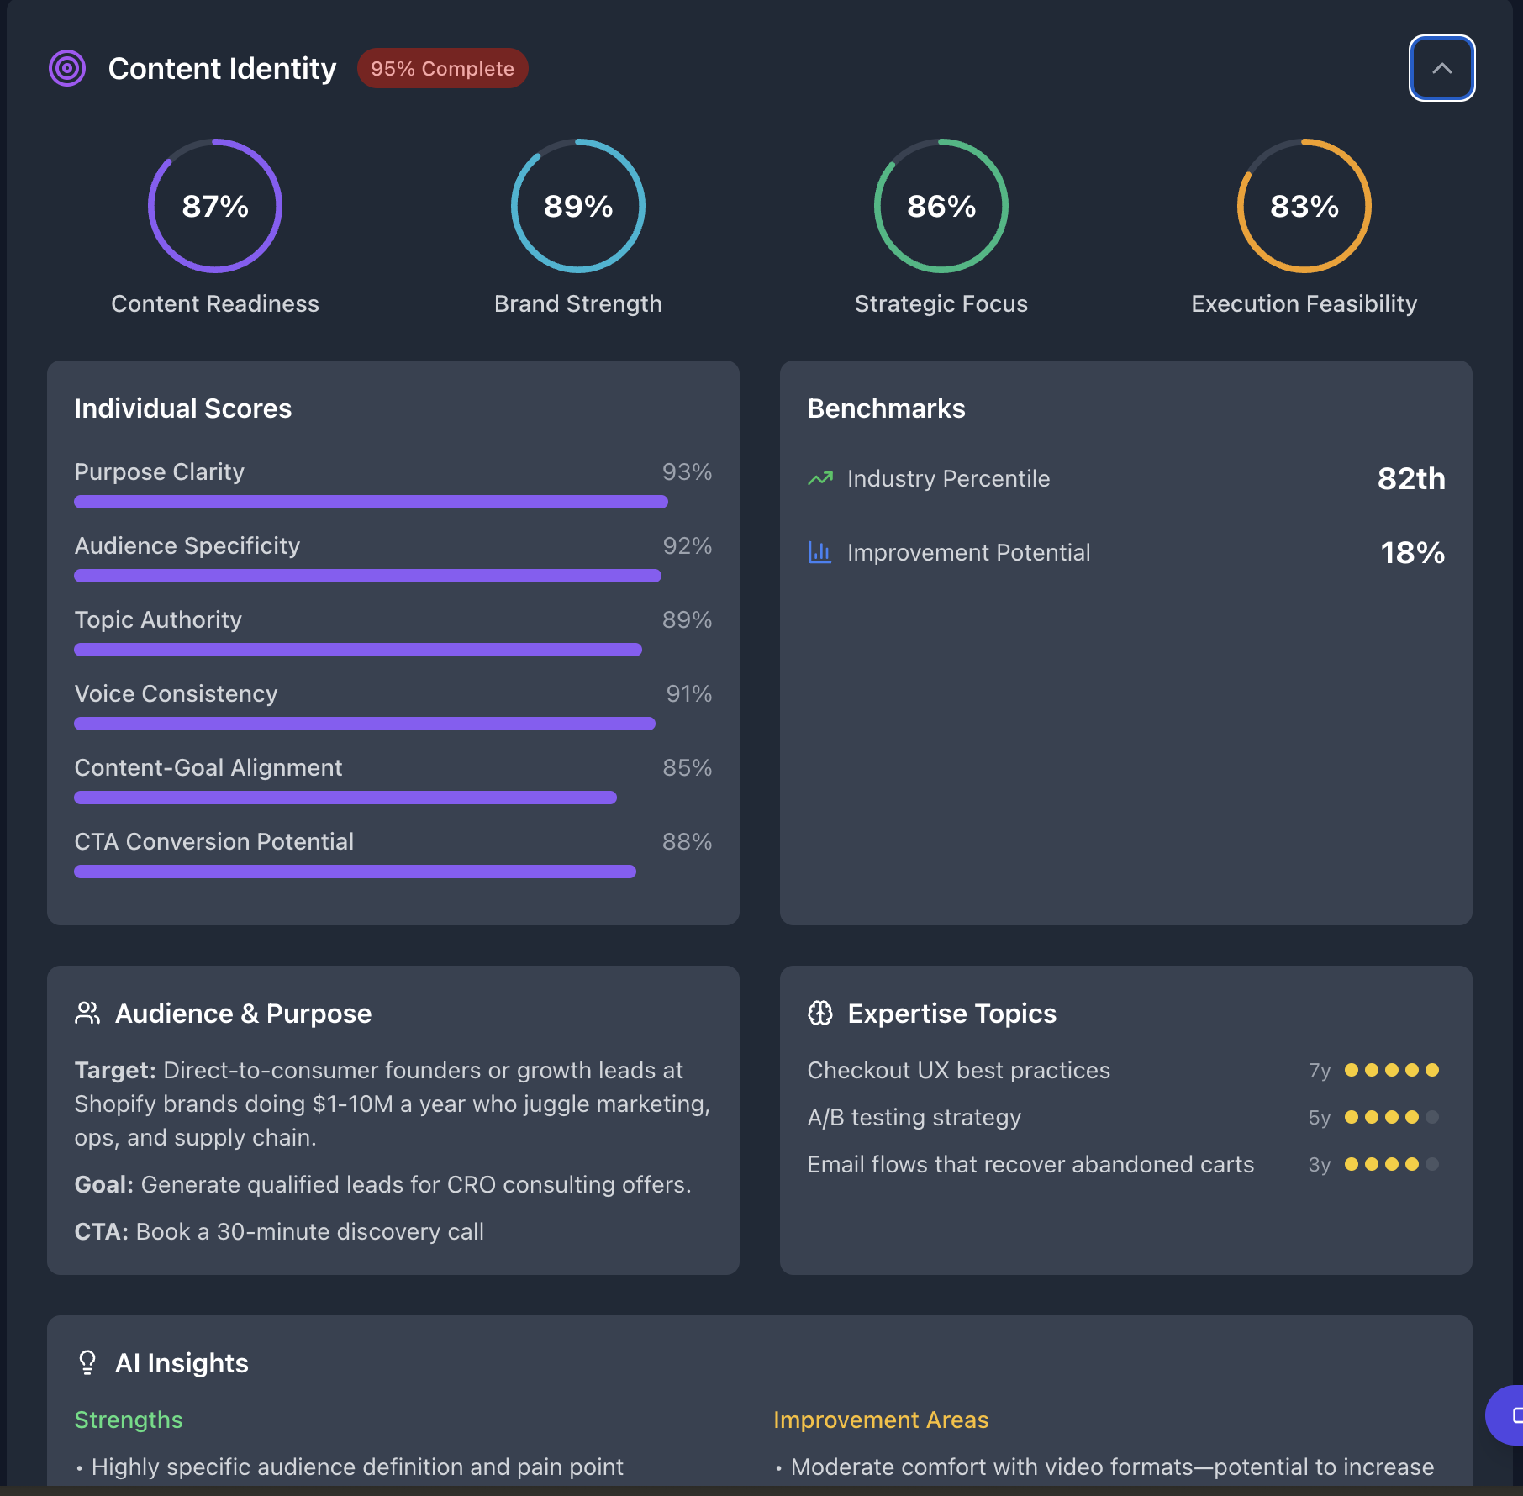Click the Brand Strength circular gauge
The image size is (1523, 1496).
click(x=577, y=206)
